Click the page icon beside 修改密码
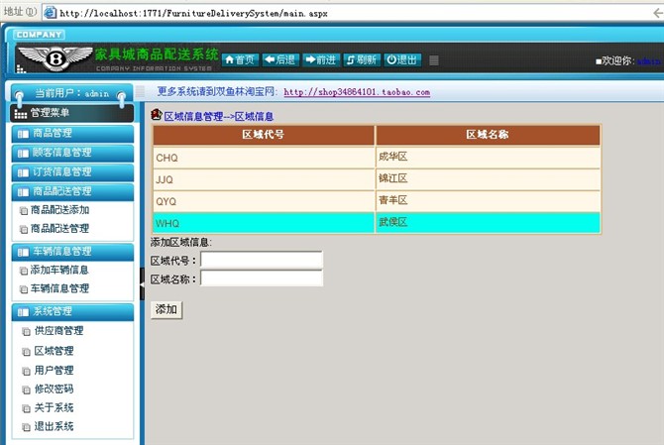This screenshot has height=445, width=664. pyautogui.click(x=26, y=389)
